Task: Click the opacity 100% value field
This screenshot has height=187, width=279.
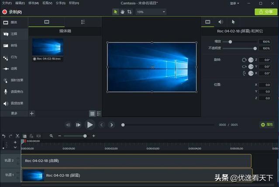Action: 265,48
